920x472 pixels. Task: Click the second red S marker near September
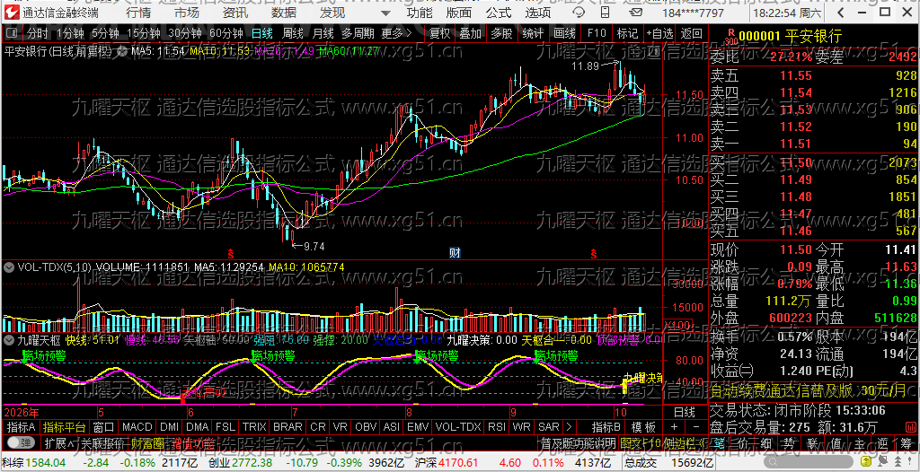pos(594,254)
